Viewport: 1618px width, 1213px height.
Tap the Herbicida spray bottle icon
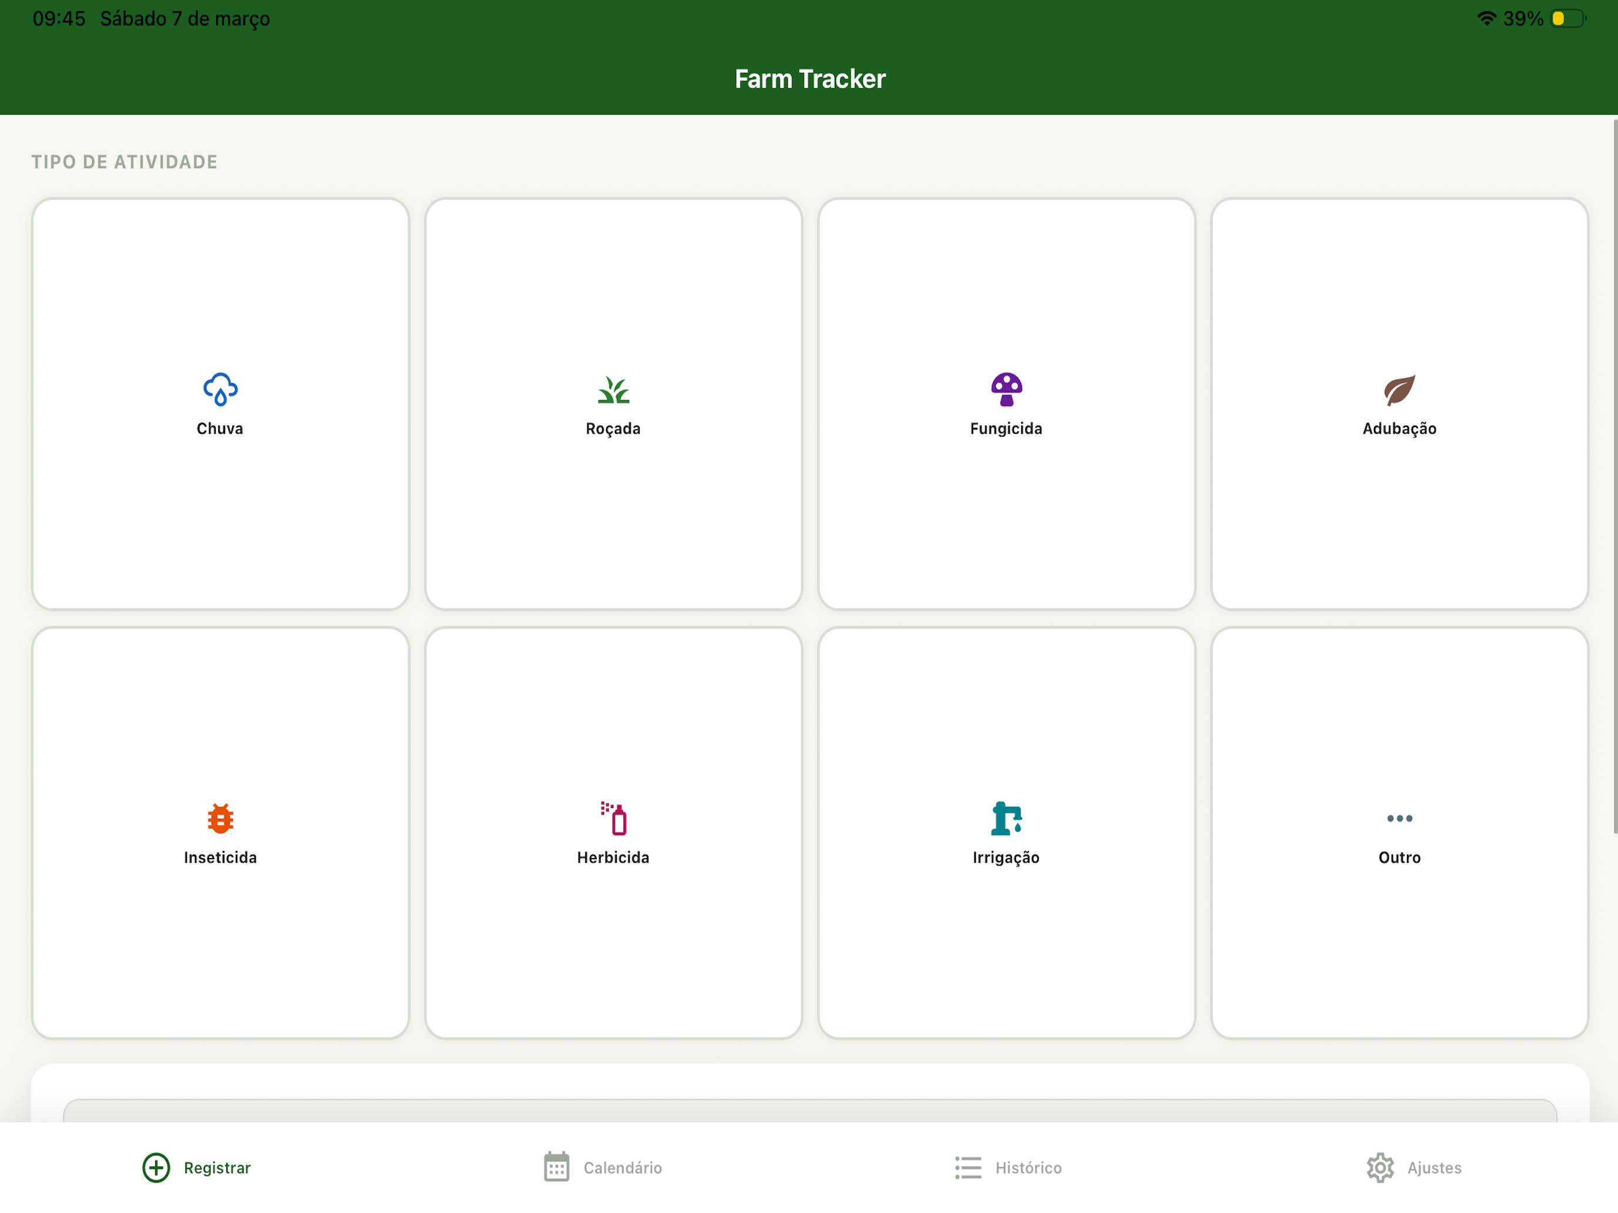(x=614, y=818)
